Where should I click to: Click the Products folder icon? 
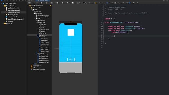coord(5,23)
